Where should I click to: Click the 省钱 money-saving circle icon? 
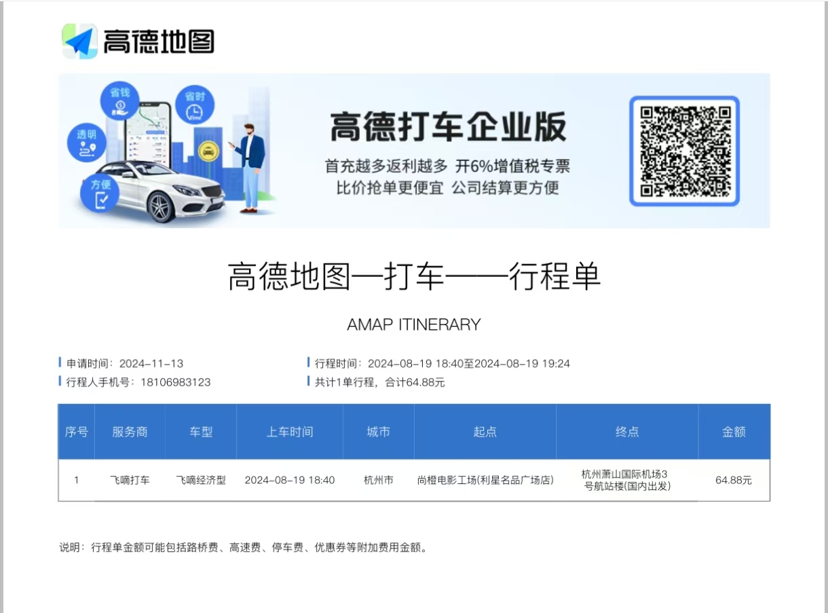120,100
